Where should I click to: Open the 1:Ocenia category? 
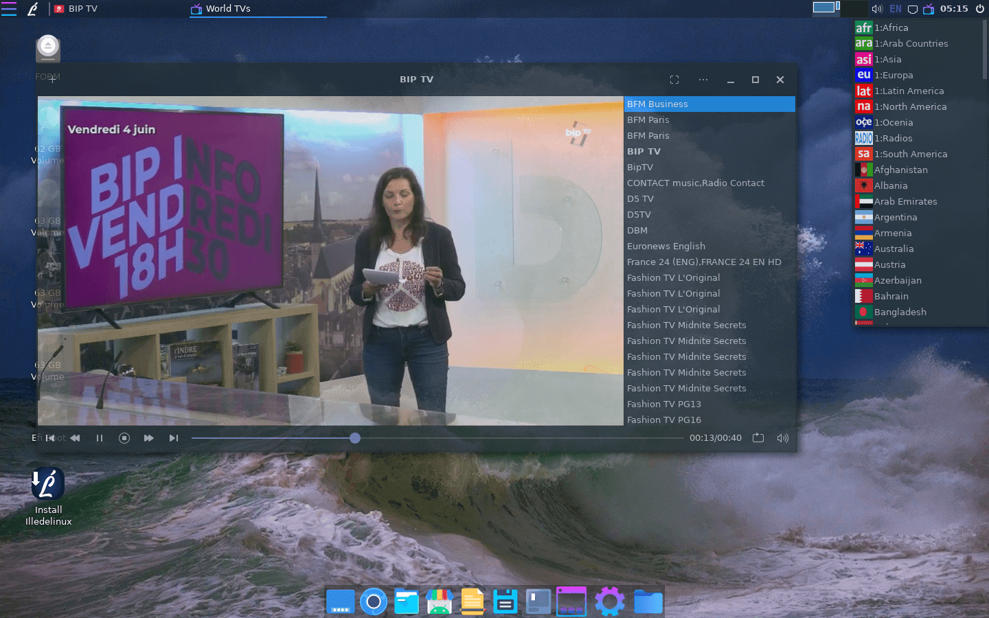click(918, 122)
